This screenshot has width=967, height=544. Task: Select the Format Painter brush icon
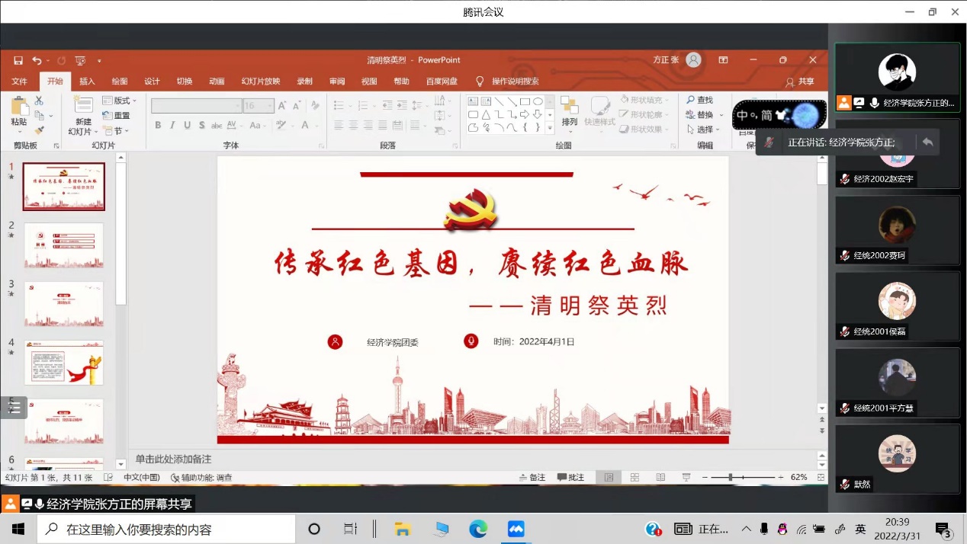tap(40, 130)
